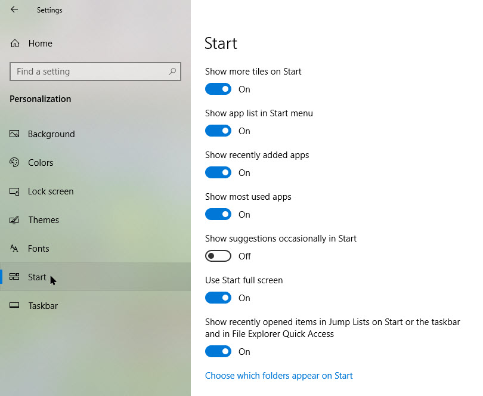Screen dimensions: 483x396
Task: Click the back arrow to return
Action: click(14, 10)
